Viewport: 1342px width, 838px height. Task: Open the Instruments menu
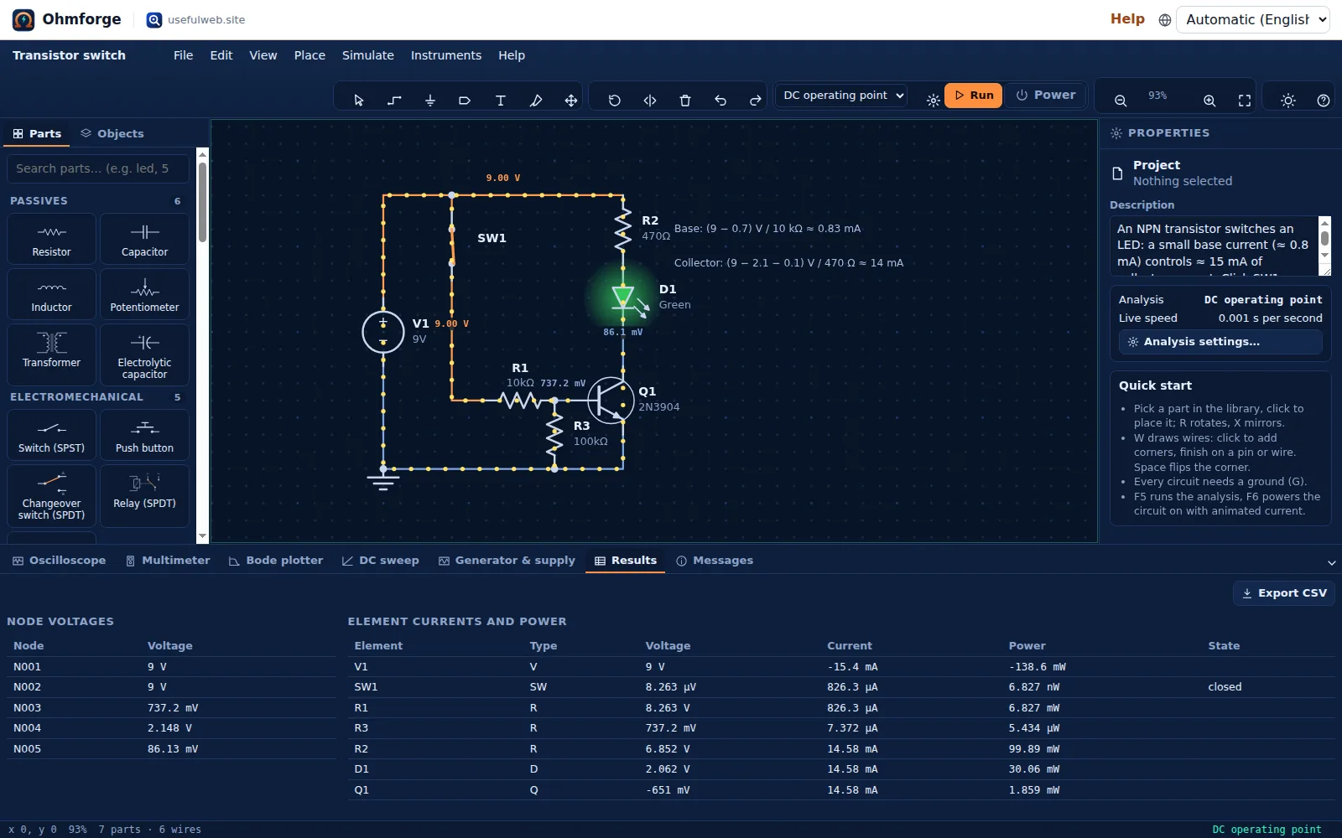[446, 55]
